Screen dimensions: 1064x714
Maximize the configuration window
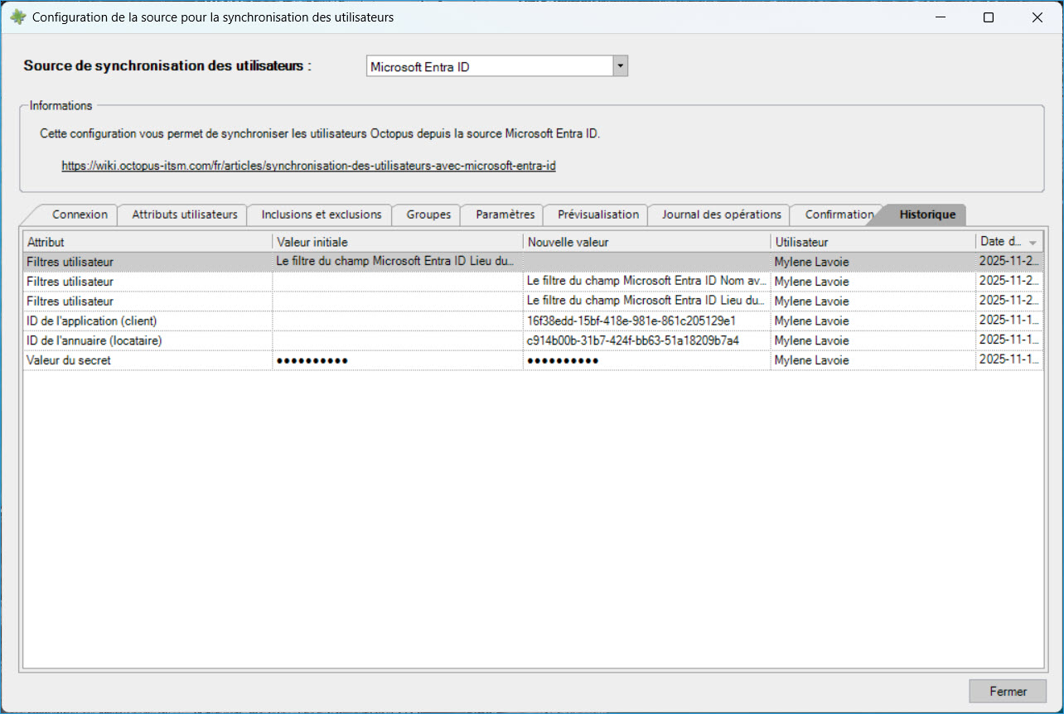point(988,17)
